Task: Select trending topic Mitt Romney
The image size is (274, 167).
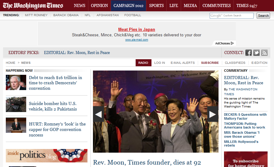Action: tap(36, 15)
